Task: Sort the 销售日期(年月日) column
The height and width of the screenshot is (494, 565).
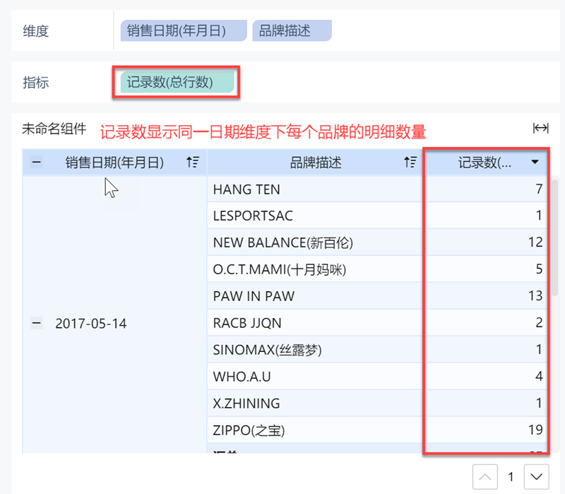Action: (x=193, y=163)
